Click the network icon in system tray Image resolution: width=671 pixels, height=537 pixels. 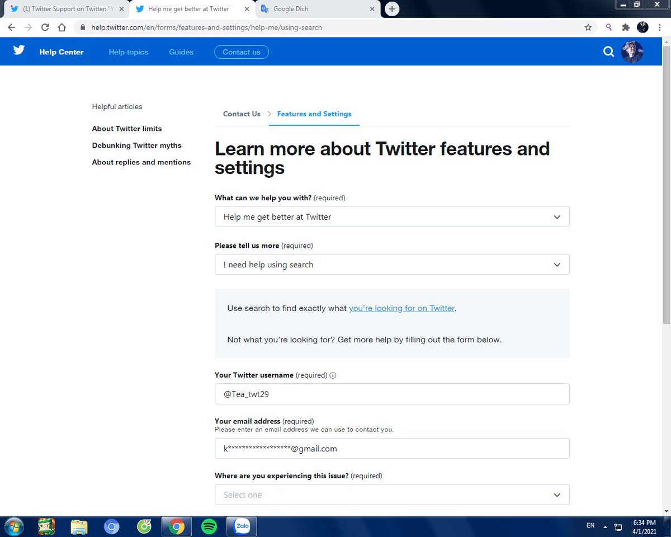(618, 526)
